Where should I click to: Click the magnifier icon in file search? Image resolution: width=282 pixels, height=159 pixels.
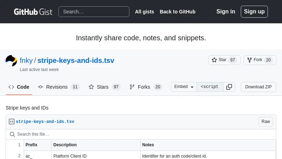tap(12, 134)
